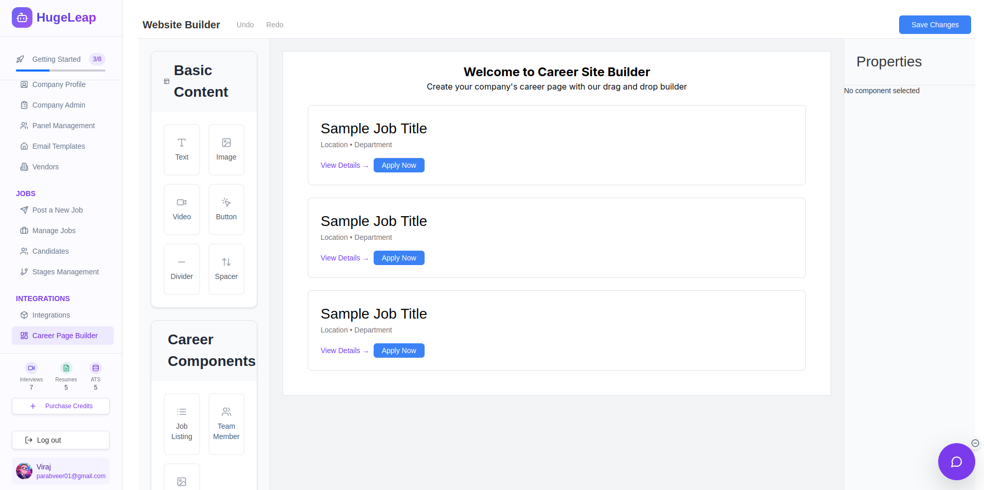Select the Spacer component icon

[226, 262]
